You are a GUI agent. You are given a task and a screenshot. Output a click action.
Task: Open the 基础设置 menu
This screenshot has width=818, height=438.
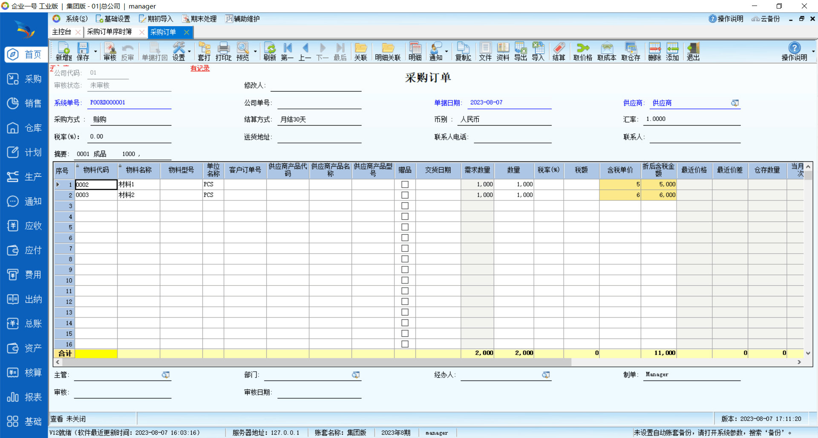pos(113,19)
